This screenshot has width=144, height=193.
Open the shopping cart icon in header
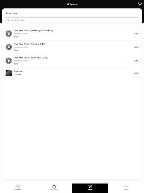point(140,4)
